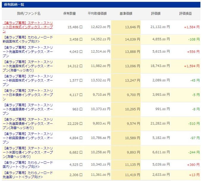
Task: Select the 13,247 円 base price cell
Action: (132, 81)
